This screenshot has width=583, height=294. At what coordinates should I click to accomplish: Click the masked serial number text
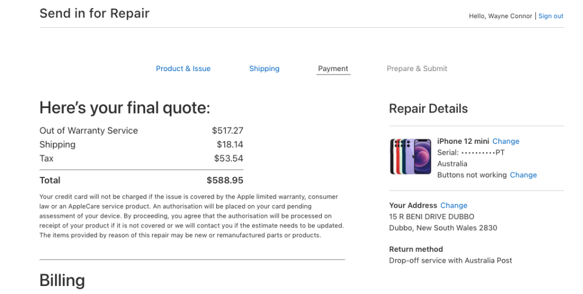pyautogui.click(x=471, y=152)
